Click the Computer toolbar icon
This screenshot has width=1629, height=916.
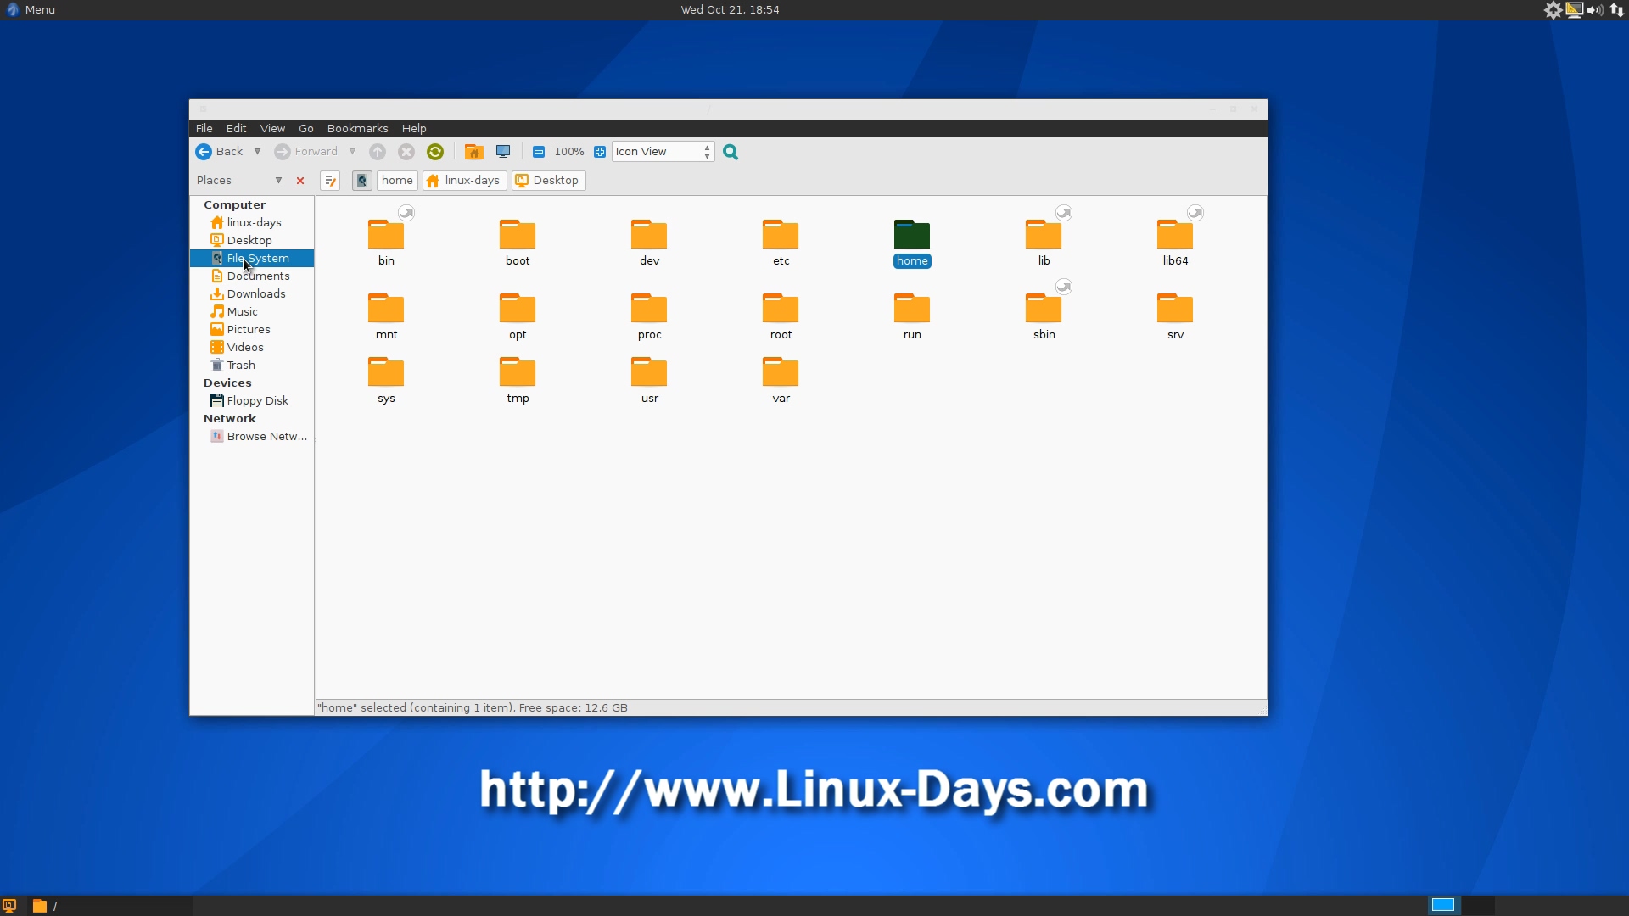(x=503, y=152)
